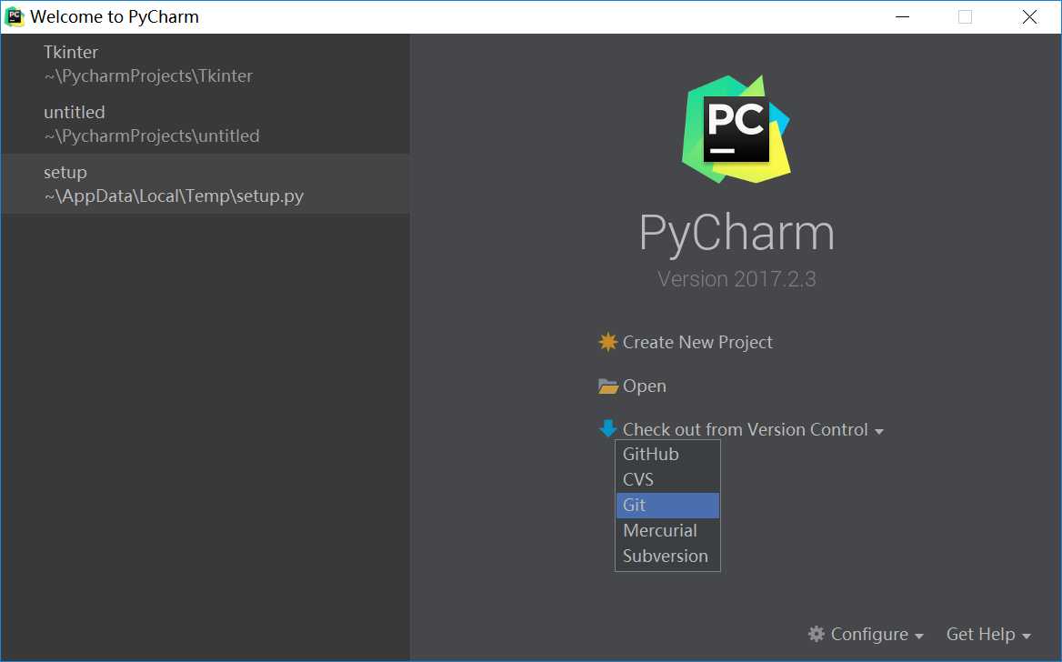1062x662 pixels.
Task: Open the Tkinter recent project
Action: (205, 64)
